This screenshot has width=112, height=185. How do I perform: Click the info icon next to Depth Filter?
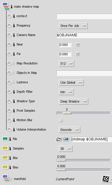pos(14,92)
